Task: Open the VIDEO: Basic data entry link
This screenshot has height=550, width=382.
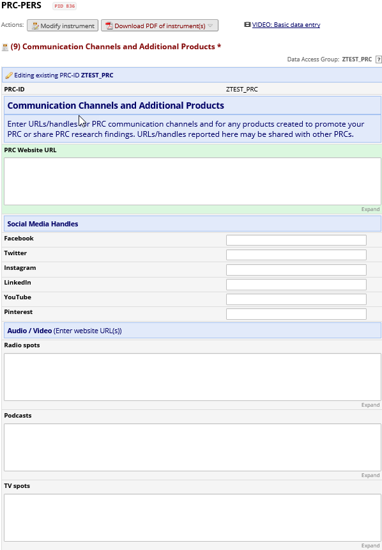Action: [286, 24]
